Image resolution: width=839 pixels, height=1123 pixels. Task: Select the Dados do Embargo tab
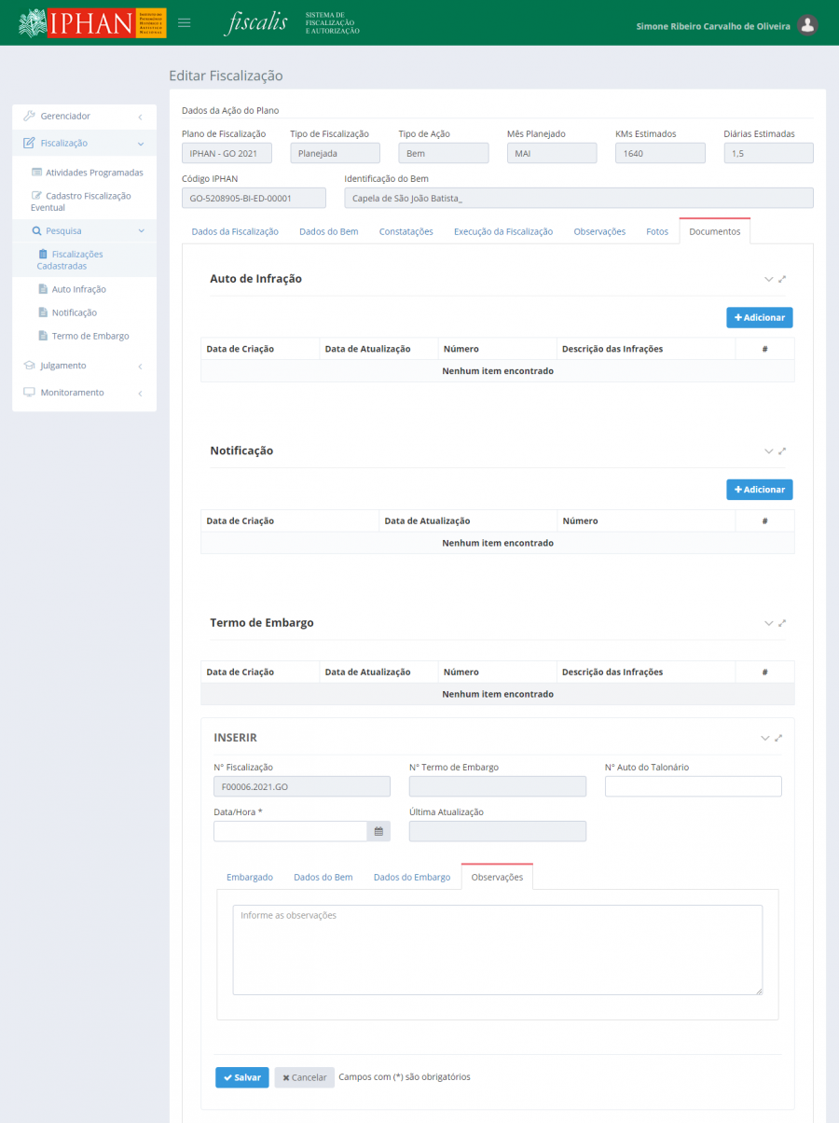[x=411, y=878]
